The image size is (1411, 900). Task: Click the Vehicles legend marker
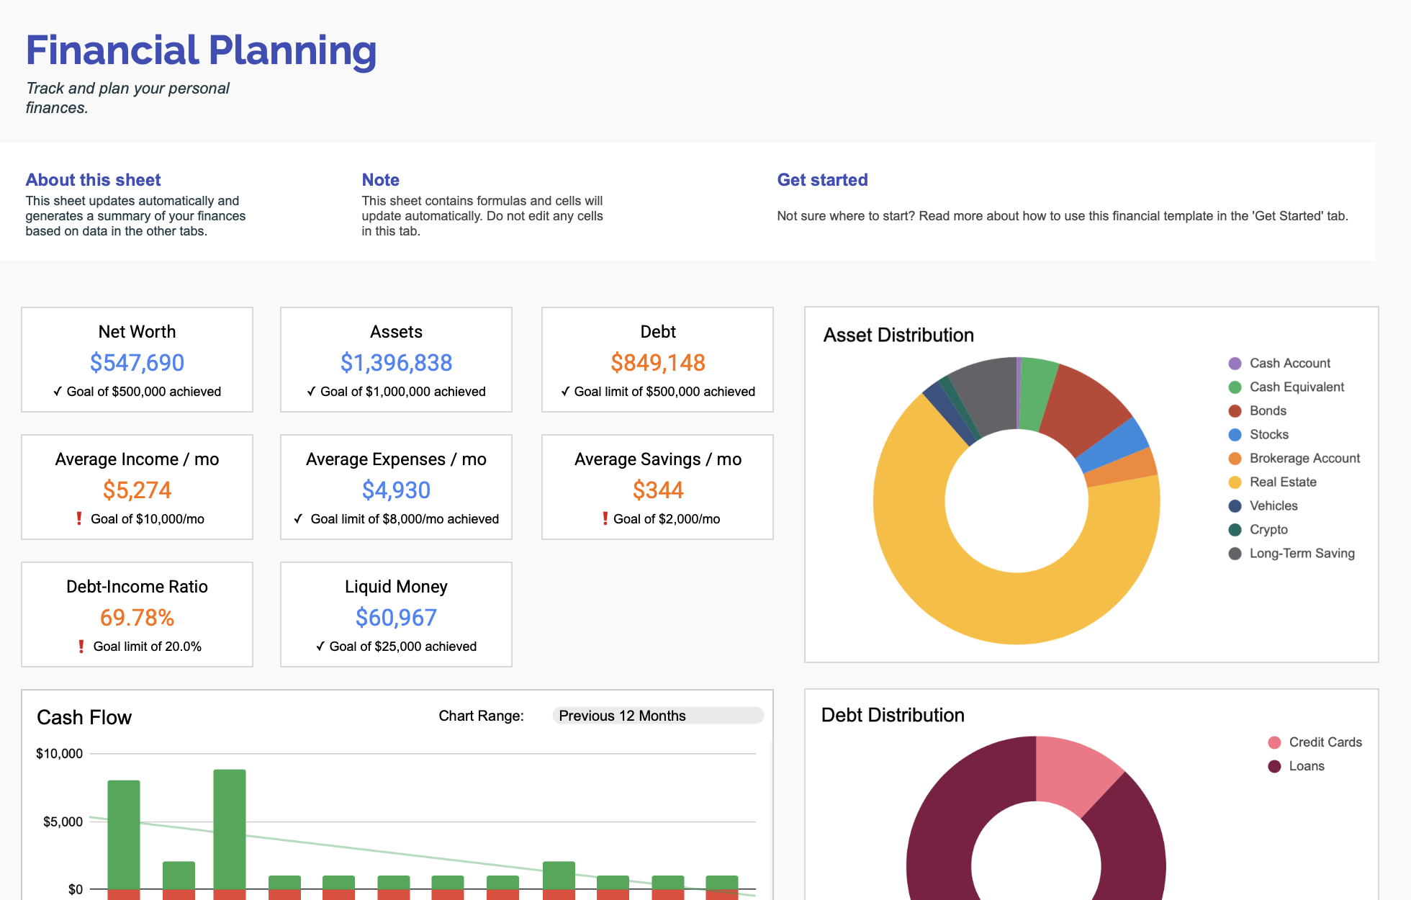[x=1235, y=505]
